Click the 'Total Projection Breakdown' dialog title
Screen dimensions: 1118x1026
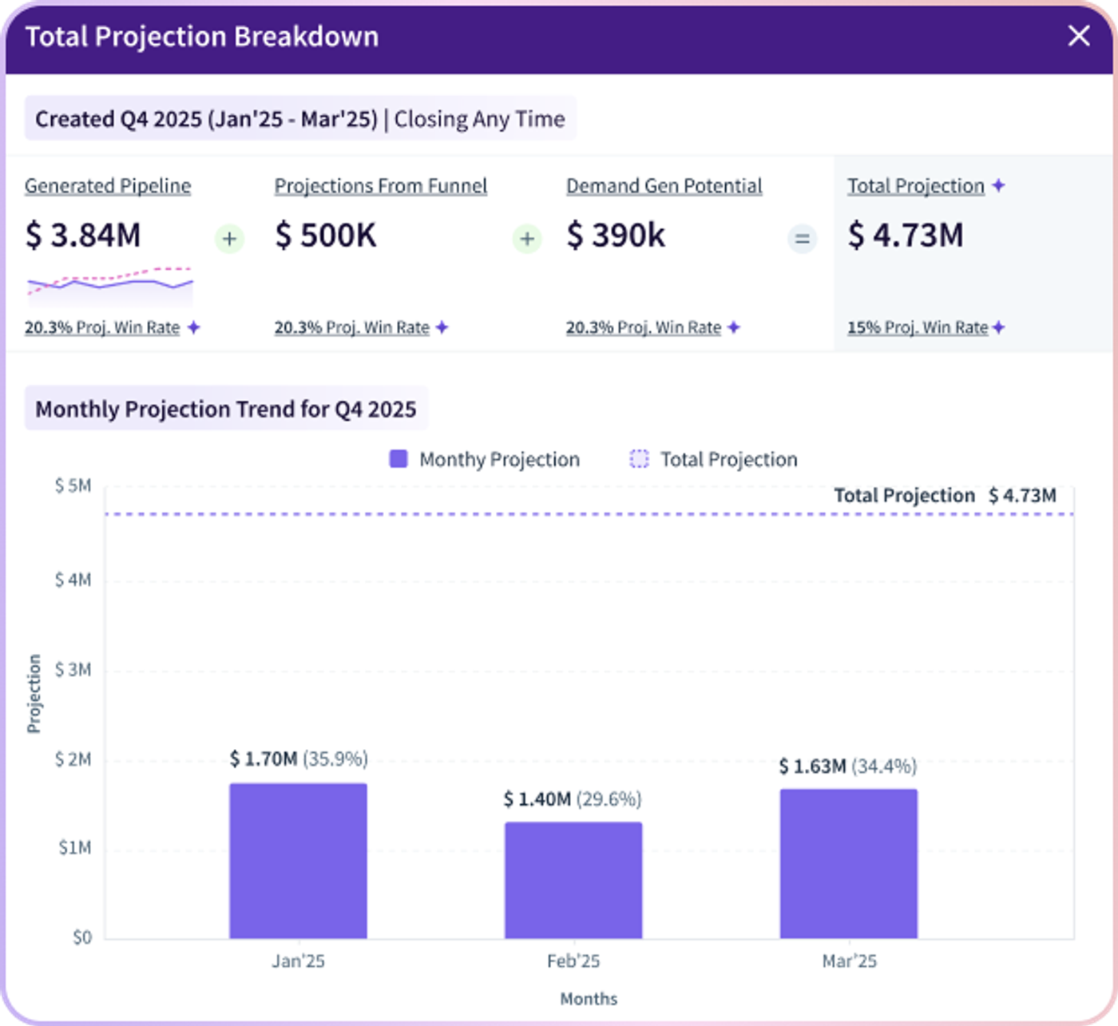pos(202,37)
